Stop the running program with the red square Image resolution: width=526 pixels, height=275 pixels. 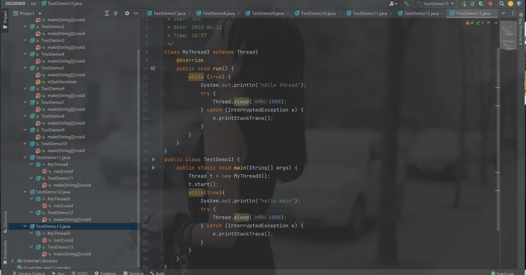tap(490, 4)
